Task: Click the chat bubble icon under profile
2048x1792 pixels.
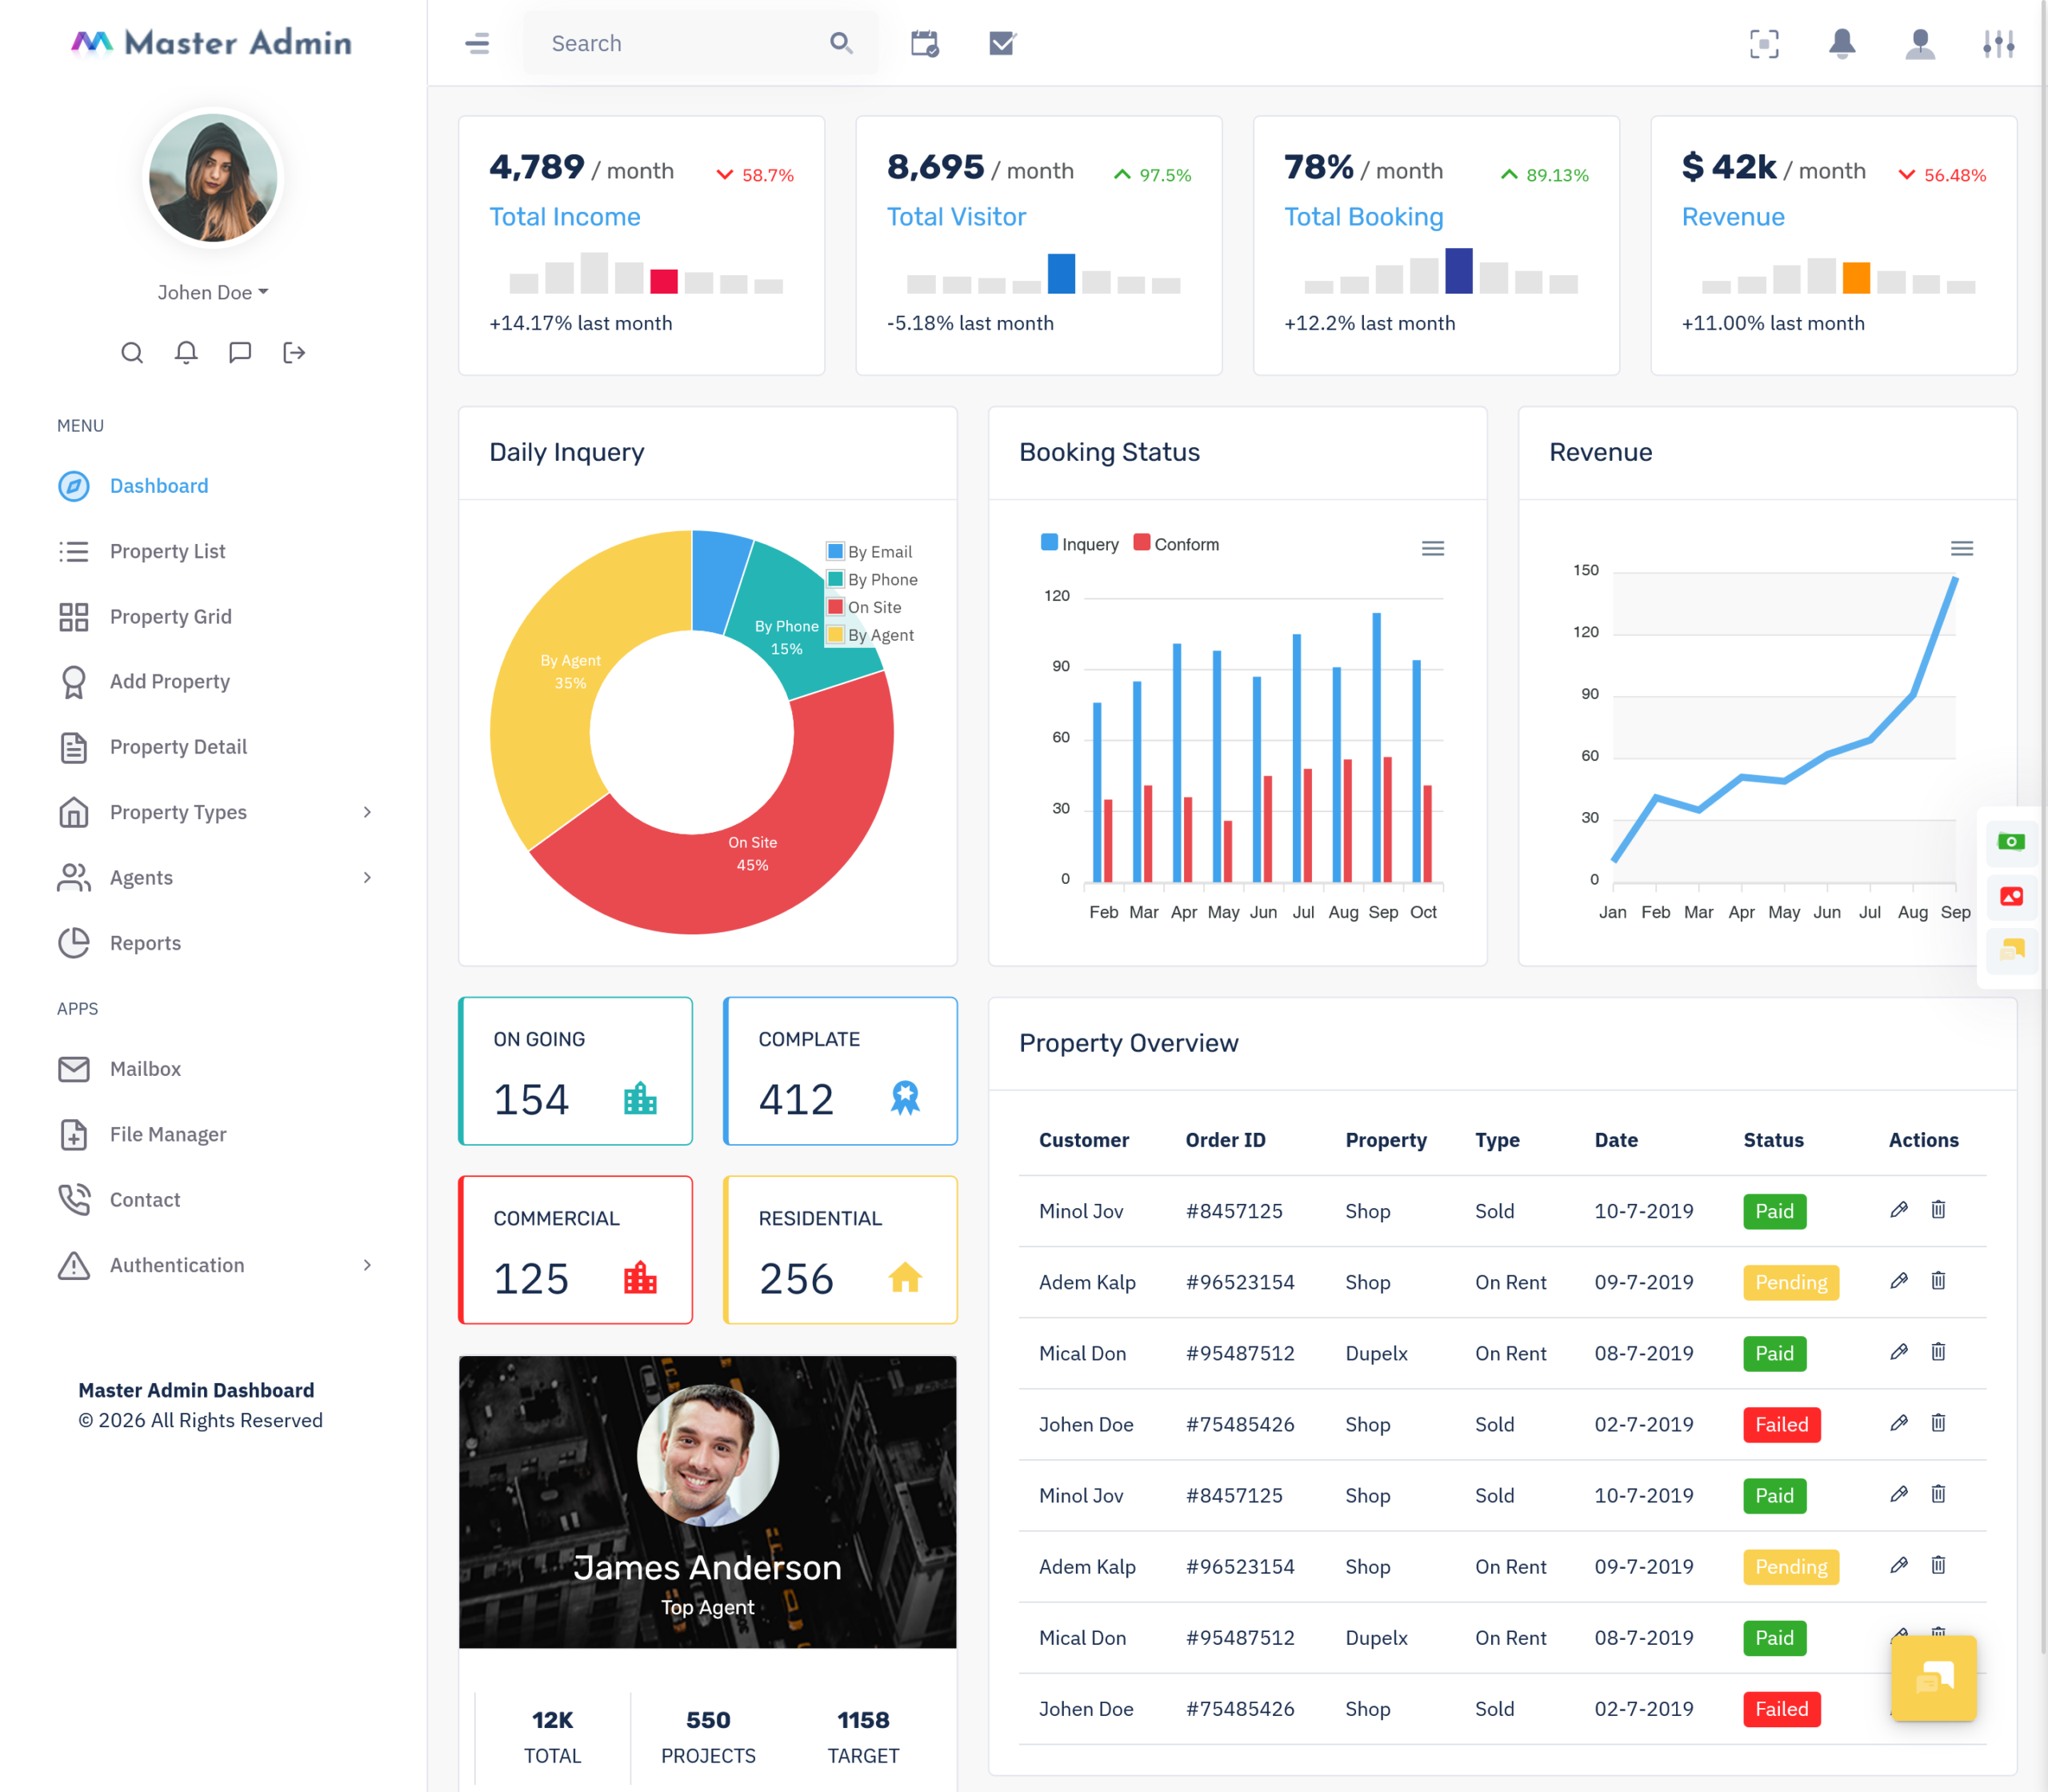Action: coord(240,352)
